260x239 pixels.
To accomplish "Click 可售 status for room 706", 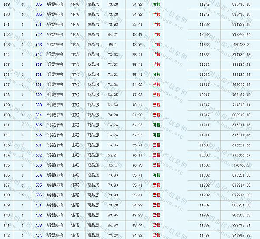I will tap(156, 75).
